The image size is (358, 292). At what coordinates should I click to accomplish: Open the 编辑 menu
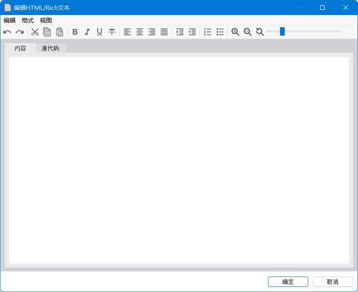click(x=9, y=20)
